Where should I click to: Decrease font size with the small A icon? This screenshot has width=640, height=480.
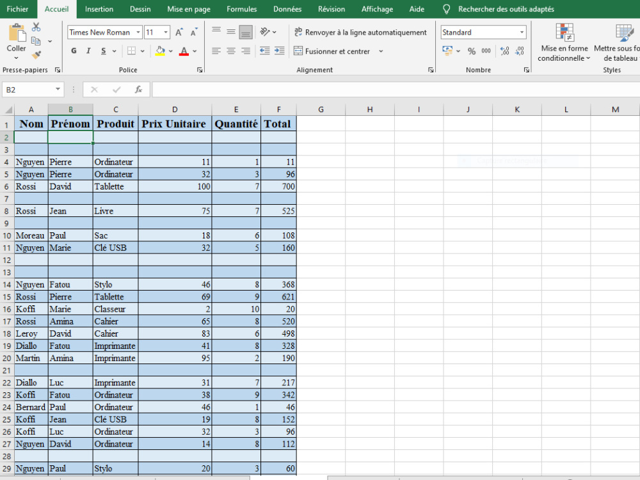pos(194,32)
